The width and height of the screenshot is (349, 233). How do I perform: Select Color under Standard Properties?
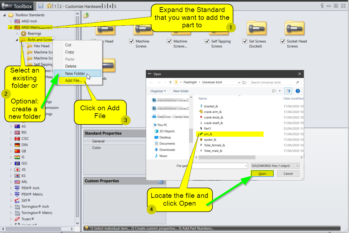pyautogui.click(x=97, y=148)
